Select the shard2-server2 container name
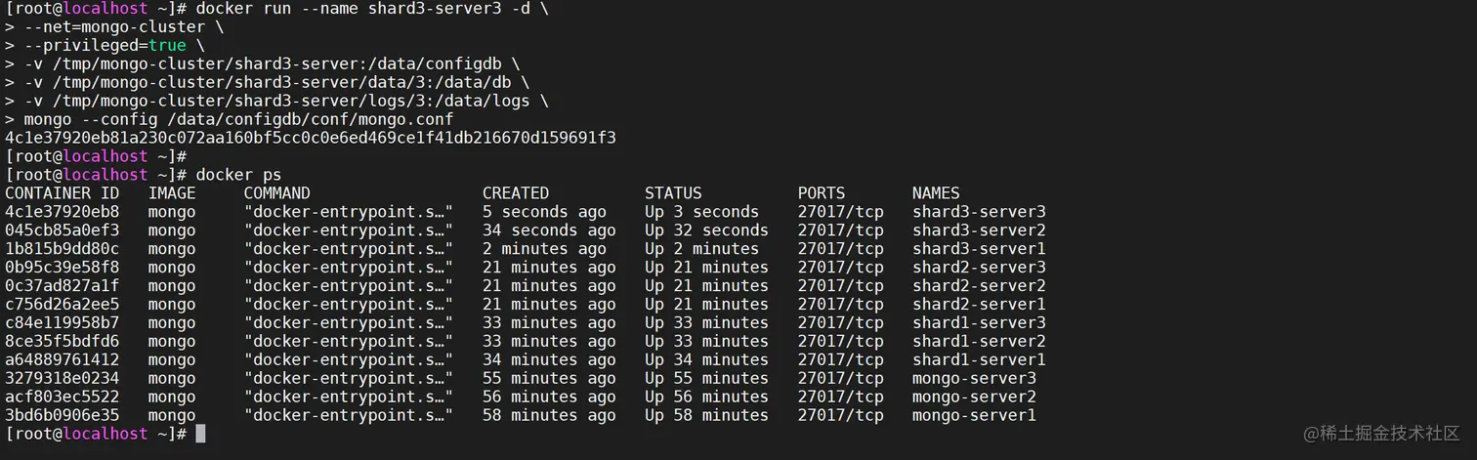 (979, 286)
